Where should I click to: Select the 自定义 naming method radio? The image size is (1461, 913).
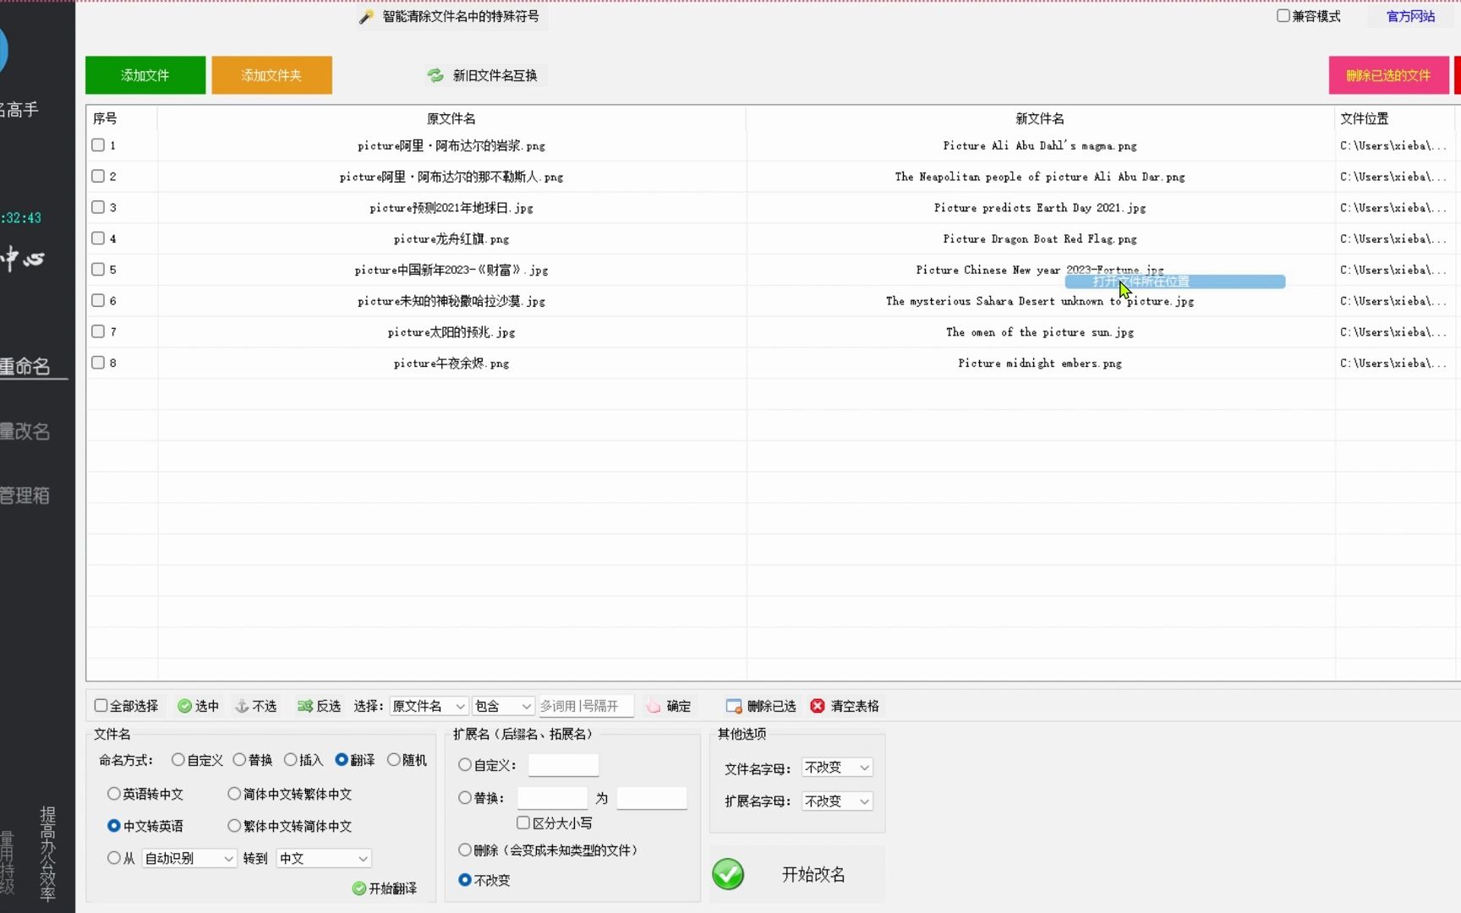(178, 760)
